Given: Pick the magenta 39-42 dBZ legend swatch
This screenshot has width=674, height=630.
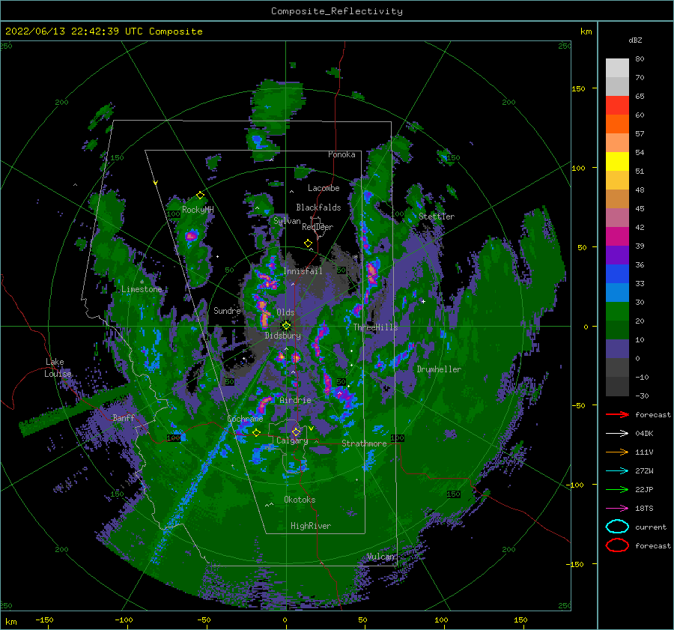Looking at the screenshot, I should point(617,237).
